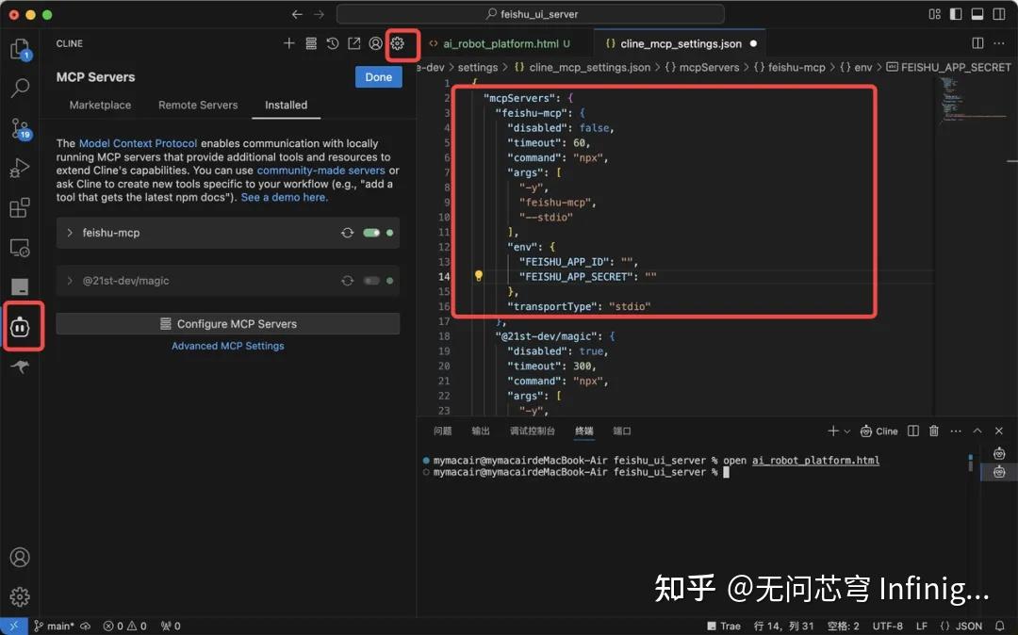Kill the terminal using the trash icon
Viewport: 1018px width, 635px height.
[933, 431]
